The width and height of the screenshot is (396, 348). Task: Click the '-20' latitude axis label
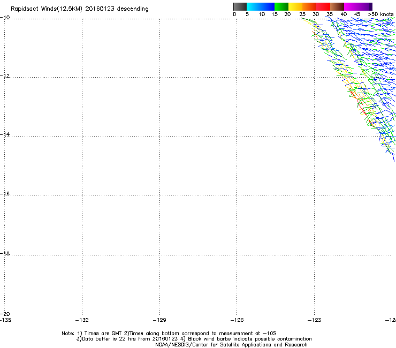pos(5,314)
